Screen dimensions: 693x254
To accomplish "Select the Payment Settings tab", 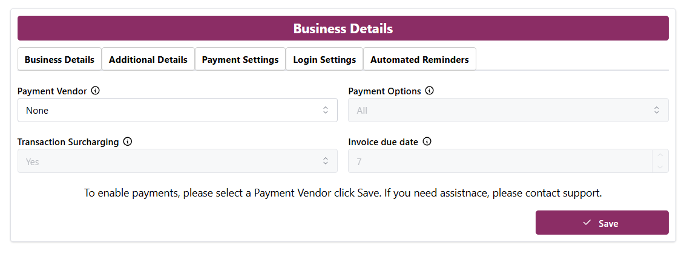I will (240, 60).
